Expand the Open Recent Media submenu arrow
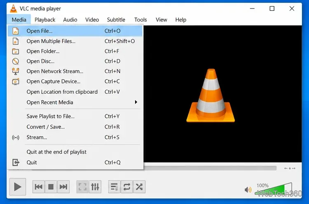This screenshot has height=204, width=309. tap(136, 102)
